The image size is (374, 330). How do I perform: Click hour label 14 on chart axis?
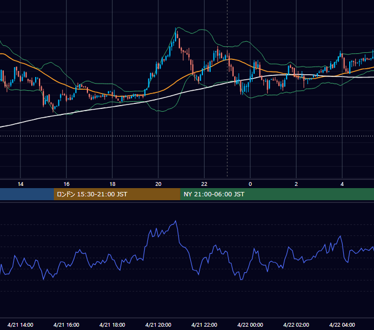click(20, 184)
